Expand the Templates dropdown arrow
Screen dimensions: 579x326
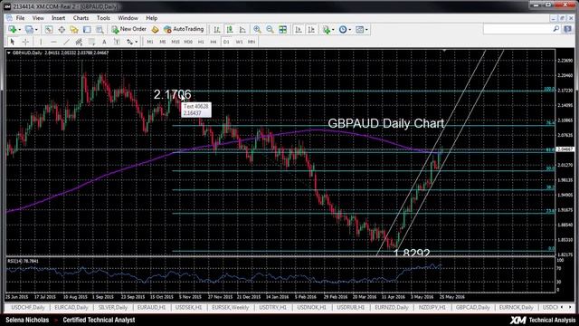tap(365, 30)
